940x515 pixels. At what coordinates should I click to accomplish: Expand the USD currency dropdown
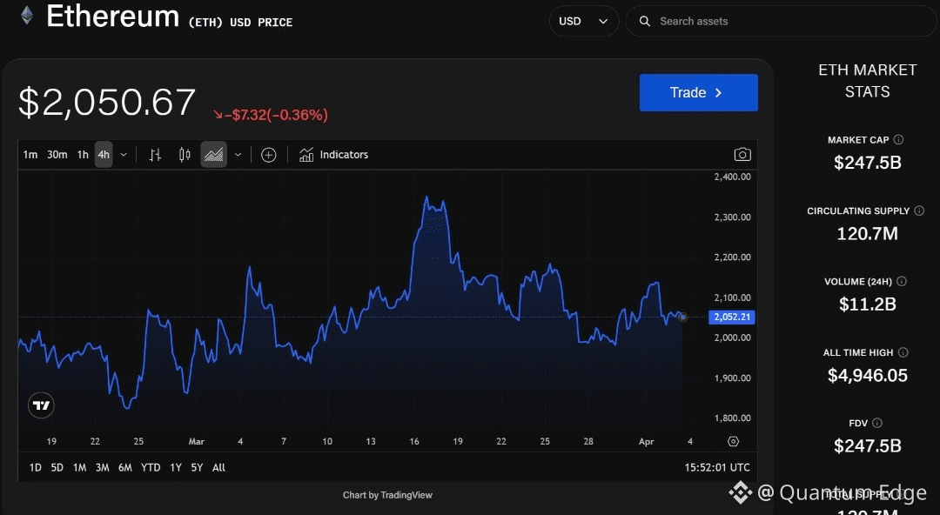[584, 21]
